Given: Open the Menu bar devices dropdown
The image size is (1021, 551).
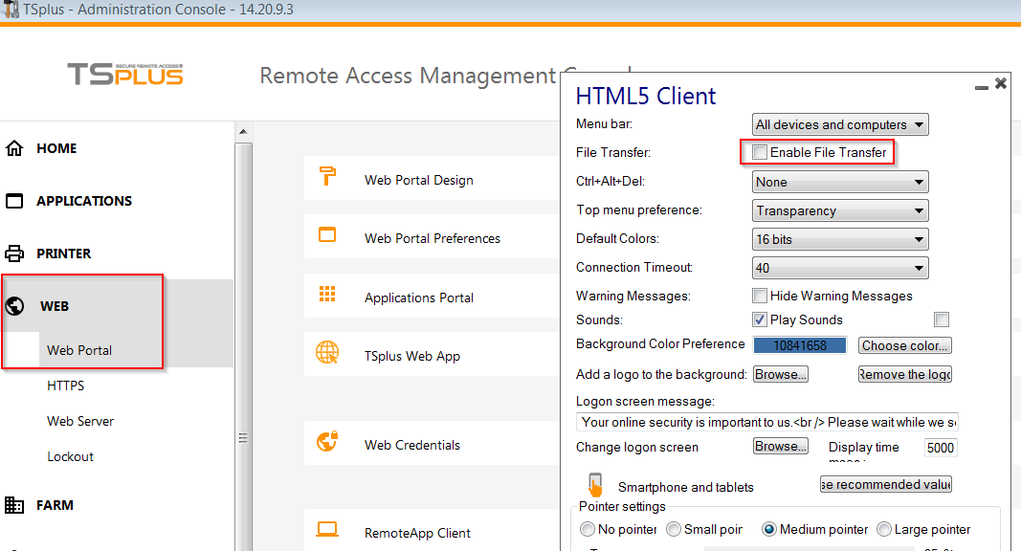Looking at the screenshot, I should [x=840, y=124].
